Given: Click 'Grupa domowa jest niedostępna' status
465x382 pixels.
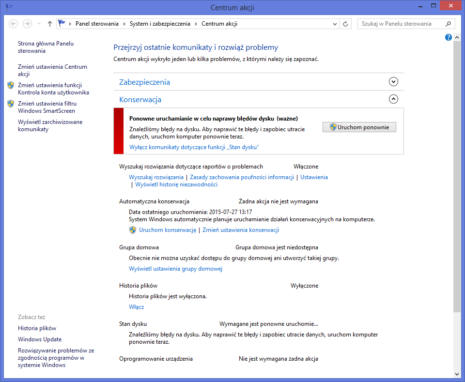Looking at the screenshot, I should click(277, 247).
